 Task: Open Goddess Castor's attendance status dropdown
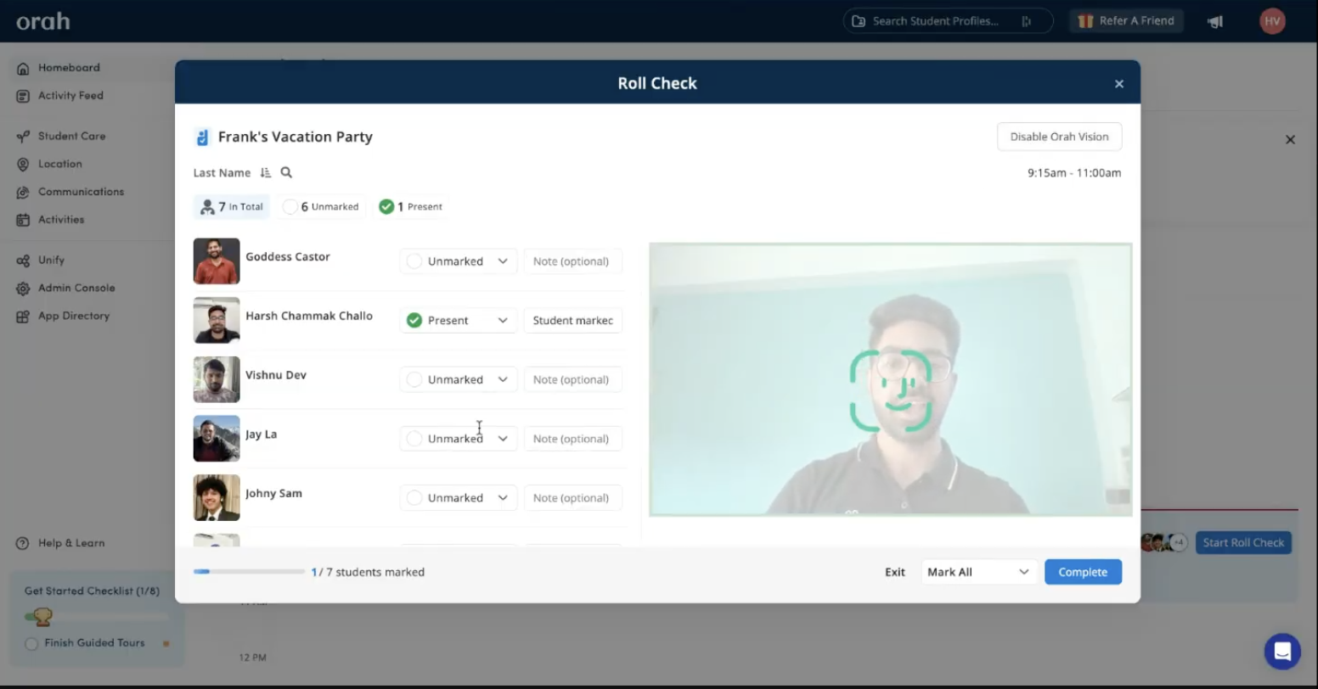459,261
